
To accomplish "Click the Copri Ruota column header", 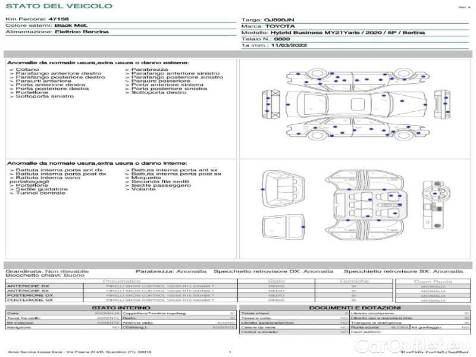I will click(433, 281).
